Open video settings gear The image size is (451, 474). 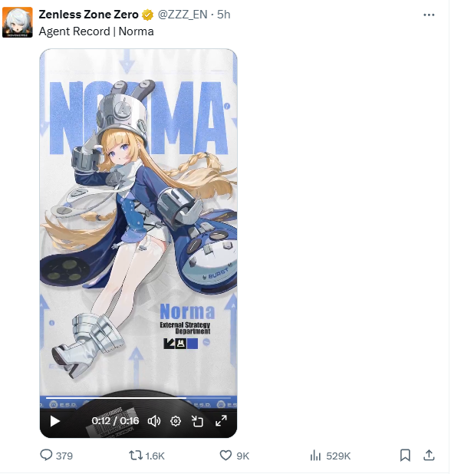tap(176, 421)
